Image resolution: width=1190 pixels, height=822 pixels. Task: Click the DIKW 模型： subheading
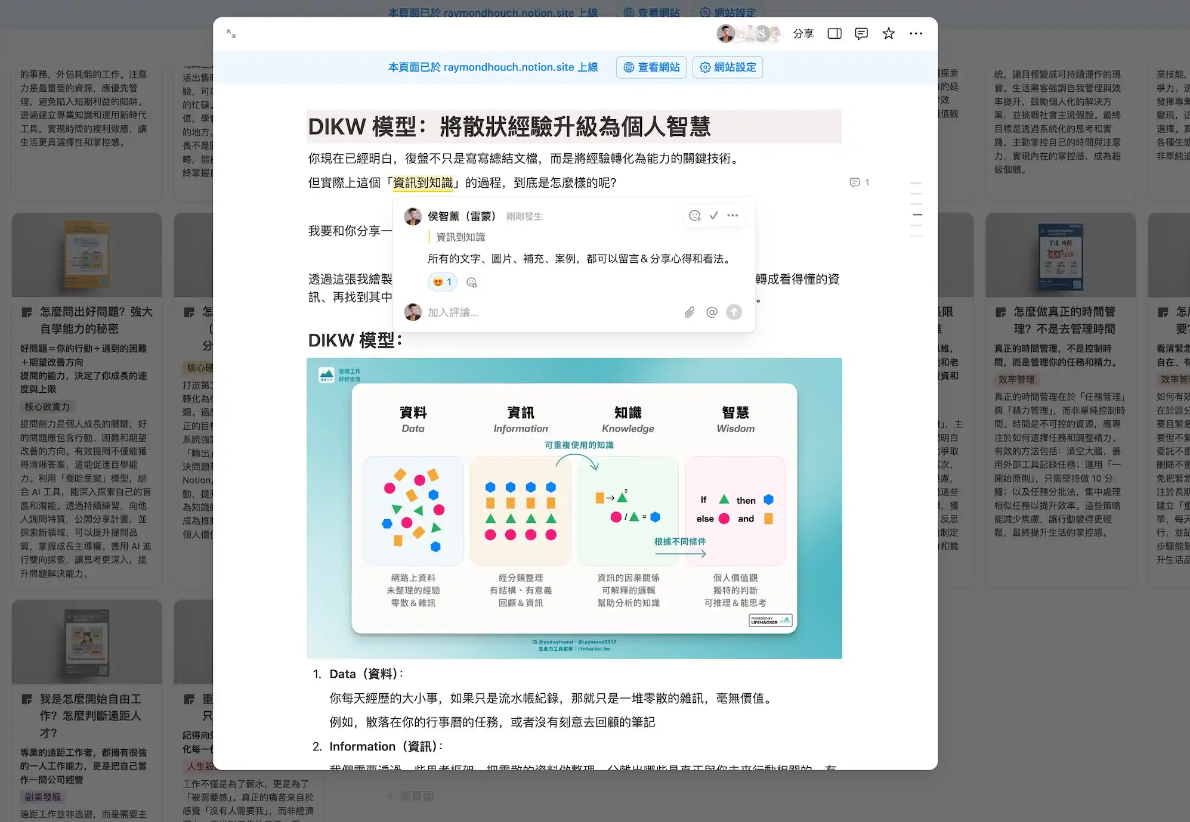pos(356,340)
